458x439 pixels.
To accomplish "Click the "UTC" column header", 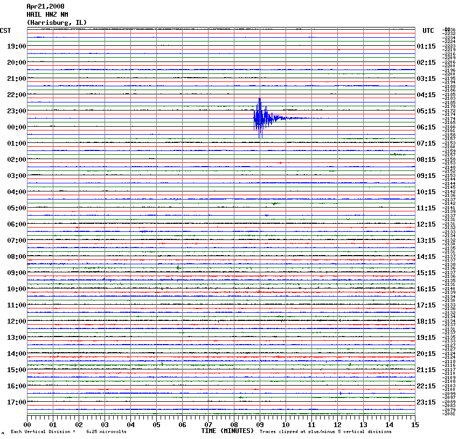I will [x=428, y=31].
